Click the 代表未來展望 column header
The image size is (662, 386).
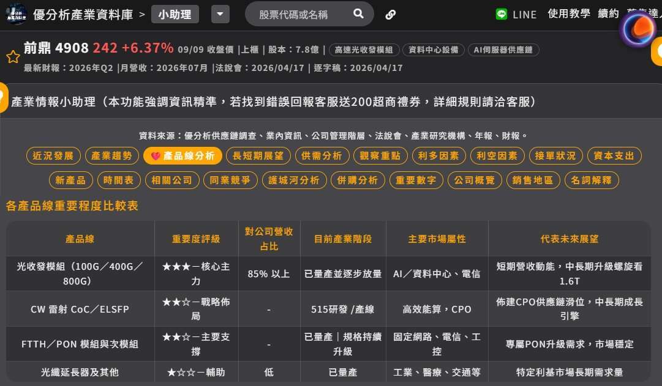click(x=570, y=239)
